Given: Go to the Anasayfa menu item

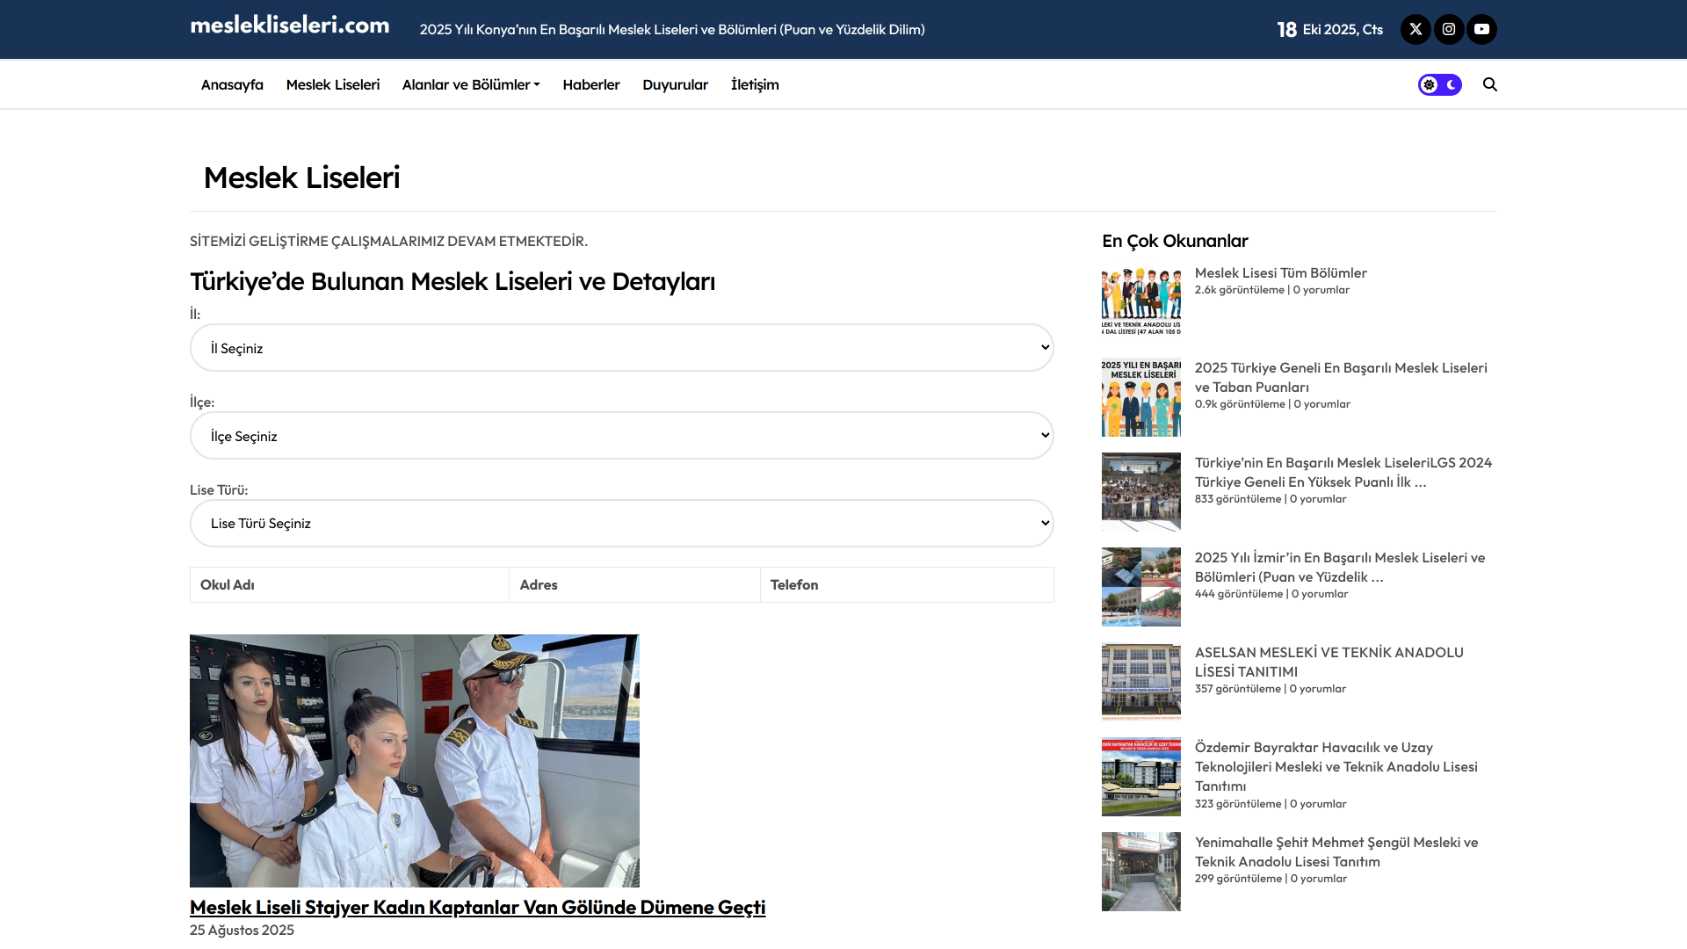Looking at the screenshot, I should tap(232, 84).
